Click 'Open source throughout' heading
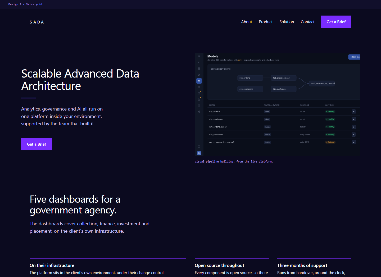The width and height of the screenshot is (381, 277). [x=219, y=265]
